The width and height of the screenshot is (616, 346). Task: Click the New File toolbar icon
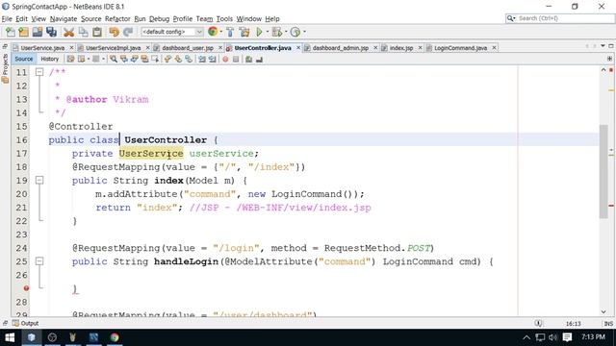(11, 32)
